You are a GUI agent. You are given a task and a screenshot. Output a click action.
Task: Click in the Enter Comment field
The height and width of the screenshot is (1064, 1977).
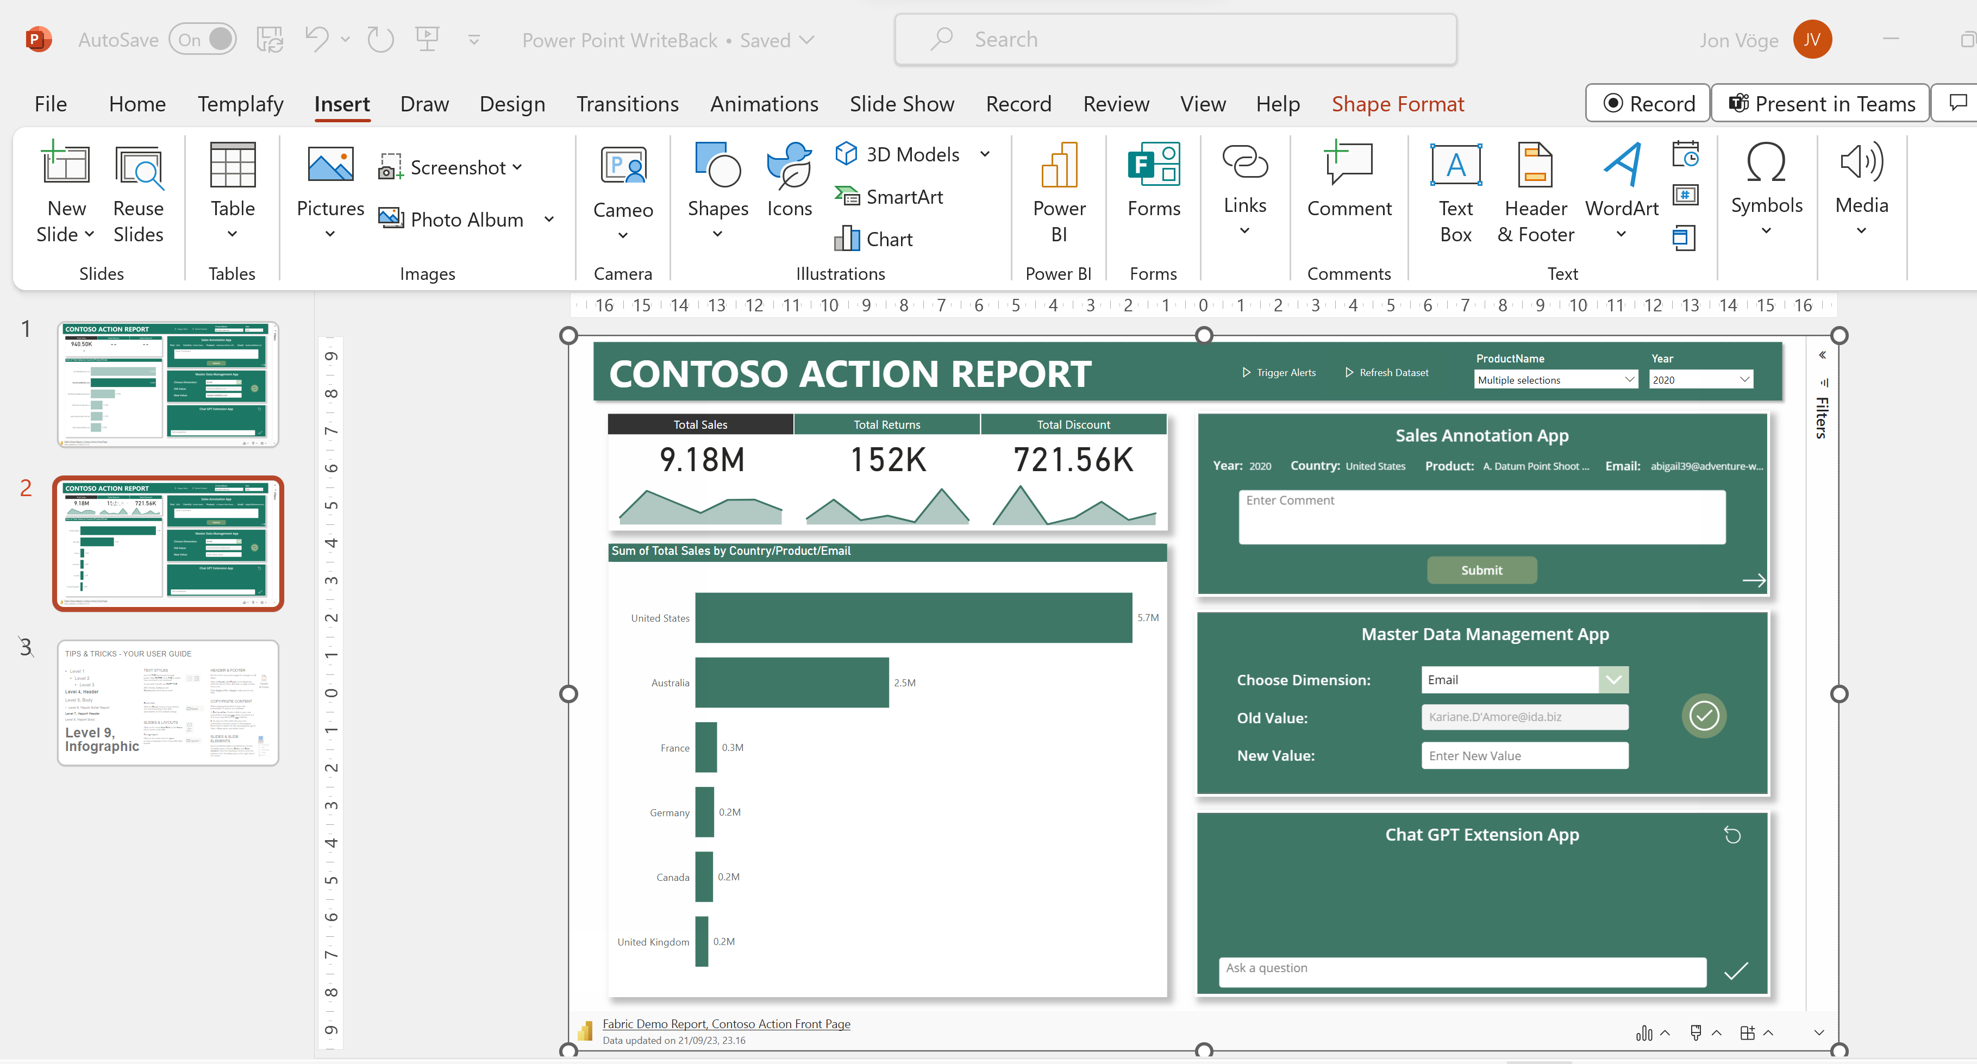coord(1481,517)
